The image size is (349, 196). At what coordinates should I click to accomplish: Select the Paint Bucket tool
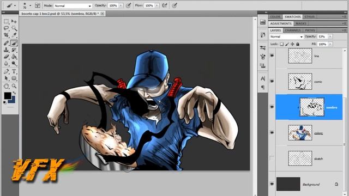(x=14, y=57)
